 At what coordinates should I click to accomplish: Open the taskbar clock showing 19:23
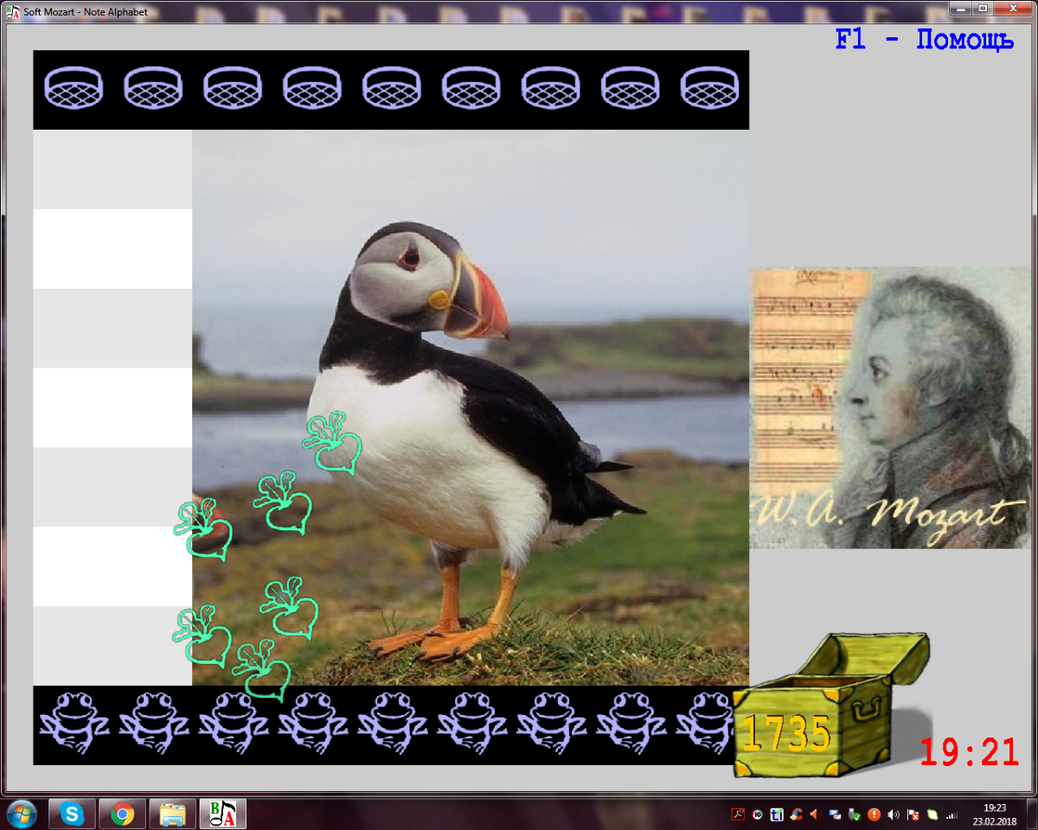pyautogui.click(x=995, y=814)
